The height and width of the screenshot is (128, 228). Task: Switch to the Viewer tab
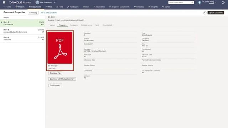pos(52,25)
